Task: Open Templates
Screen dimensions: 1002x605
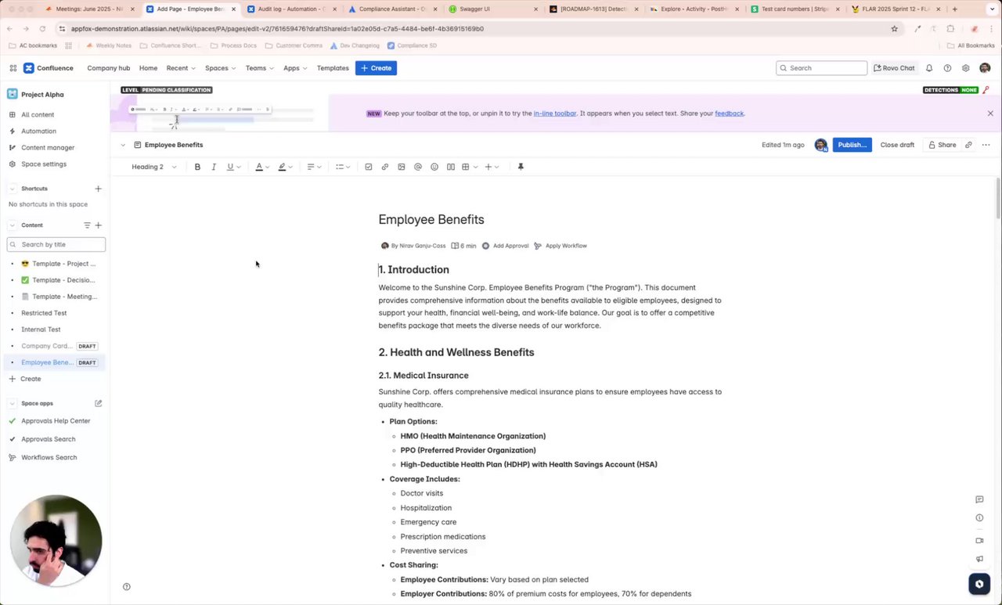Action: pos(333,68)
